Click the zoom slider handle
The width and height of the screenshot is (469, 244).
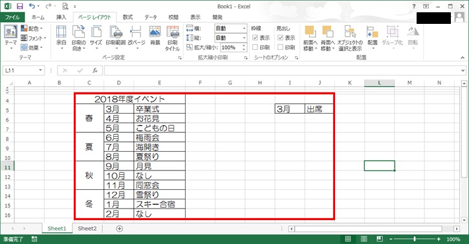pos(415,239)
